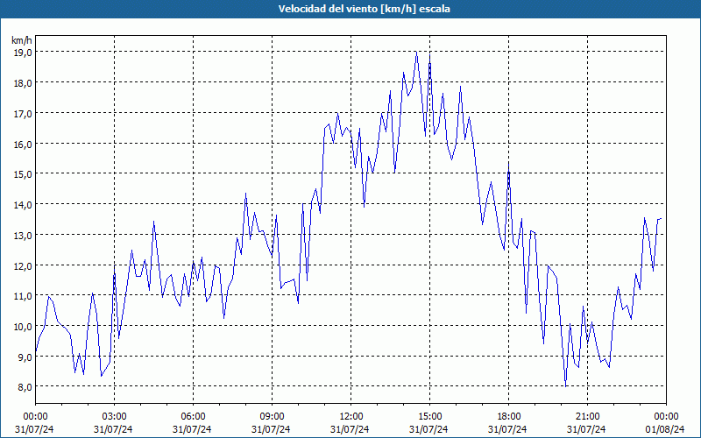Select the y-axis value "15,0"
Screen dimensions: 701x438
coord(23,174)
